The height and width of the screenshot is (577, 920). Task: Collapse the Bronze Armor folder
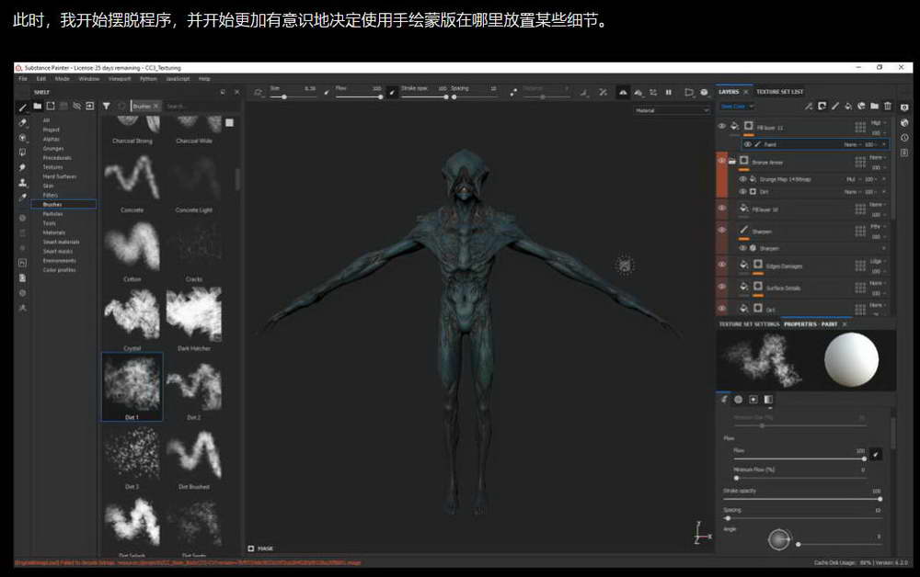coord(732,161)
